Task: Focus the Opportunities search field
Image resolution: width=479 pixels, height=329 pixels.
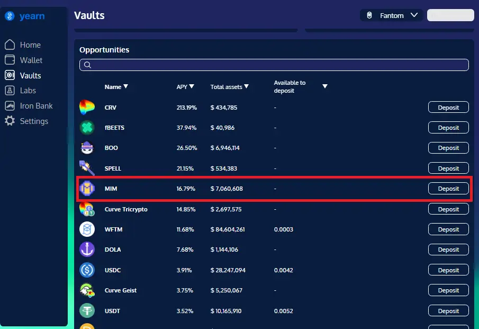Action: (274, 65)
